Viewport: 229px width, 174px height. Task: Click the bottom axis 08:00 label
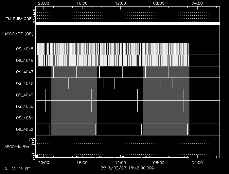coord(159,163)
